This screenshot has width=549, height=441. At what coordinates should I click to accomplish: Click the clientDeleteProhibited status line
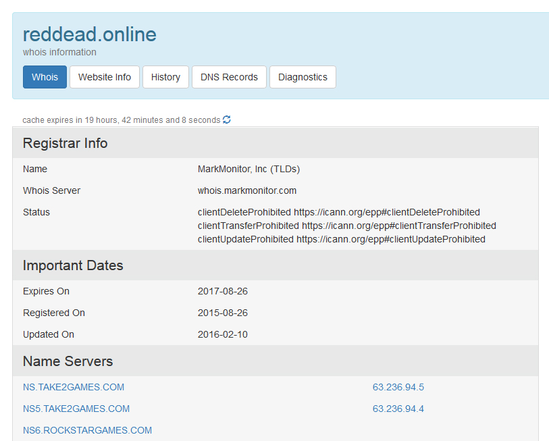(x=339, y=212)
